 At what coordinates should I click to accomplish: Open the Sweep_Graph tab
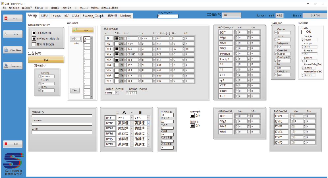[93, 16]
